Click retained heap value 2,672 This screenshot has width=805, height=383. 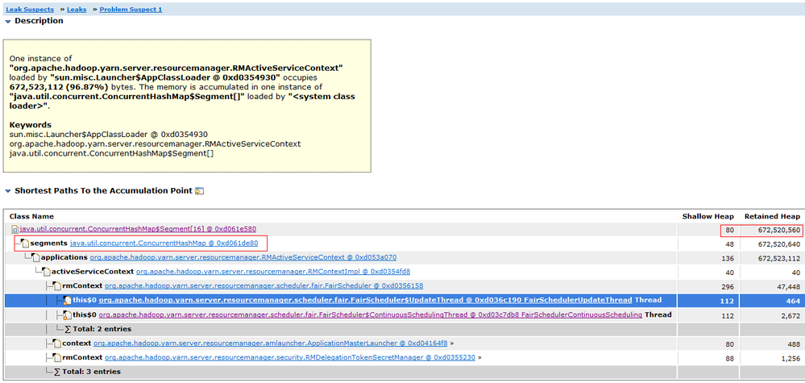[x=791, y=315]
